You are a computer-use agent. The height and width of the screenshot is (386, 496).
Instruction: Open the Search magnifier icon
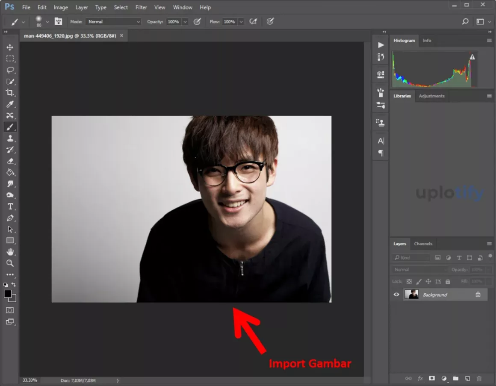point(465,21)
